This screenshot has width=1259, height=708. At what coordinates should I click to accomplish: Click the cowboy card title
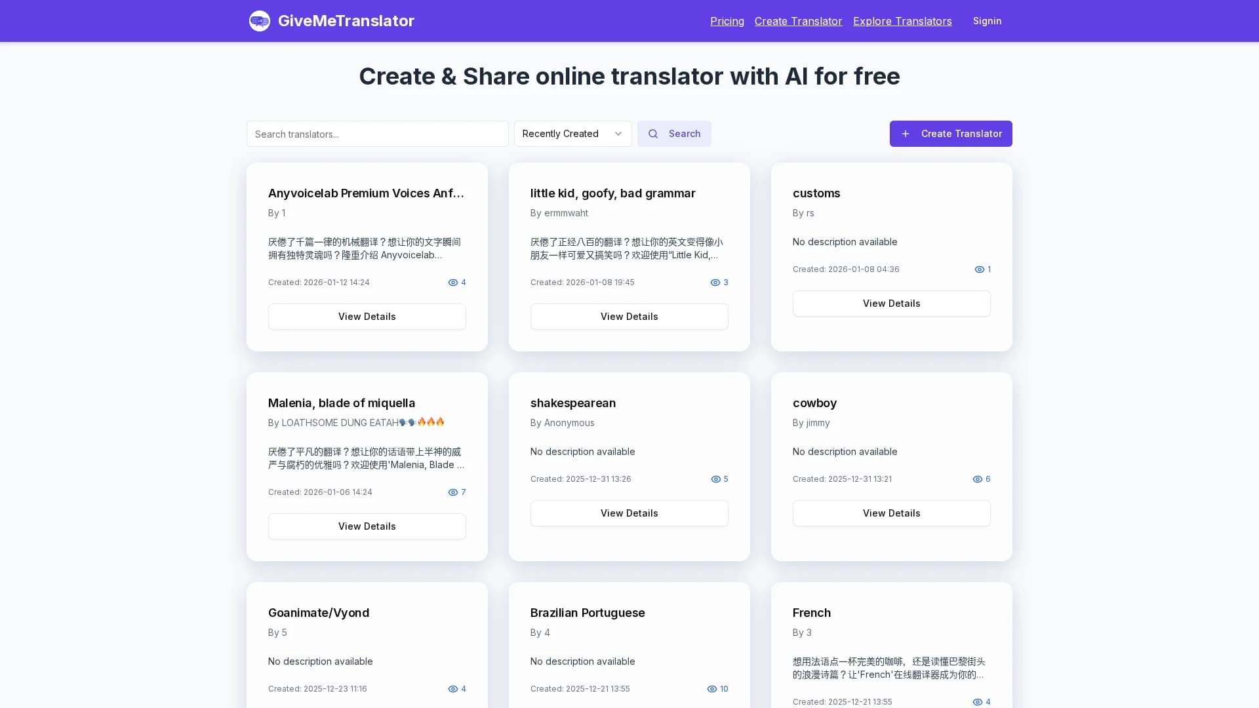tap(814, 403)
